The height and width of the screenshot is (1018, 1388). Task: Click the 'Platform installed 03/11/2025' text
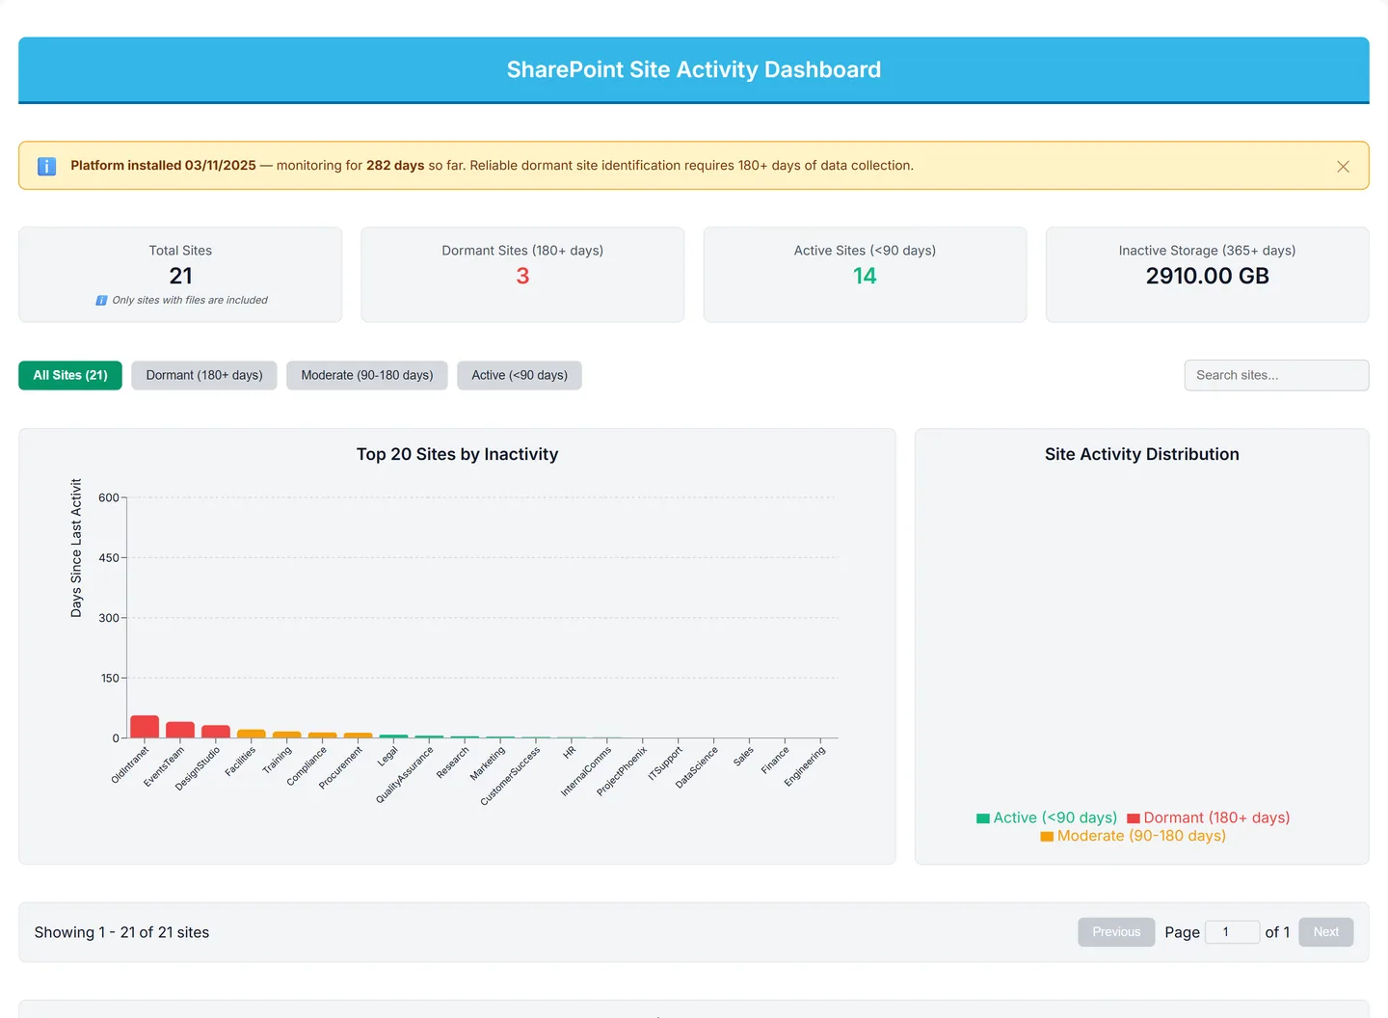[x=163, y=166]
